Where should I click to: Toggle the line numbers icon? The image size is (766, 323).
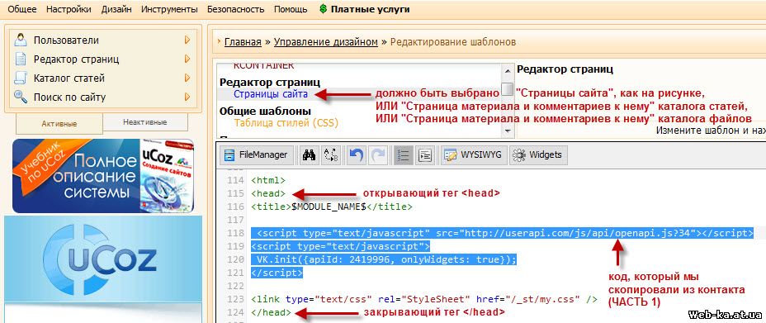[404, 155]
